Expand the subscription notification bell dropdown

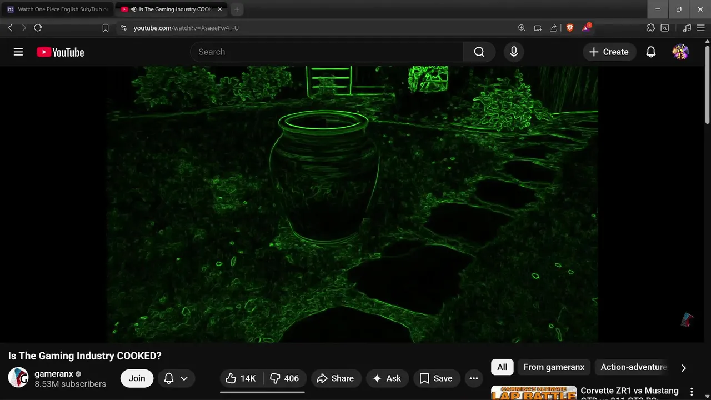click(176, 378)
